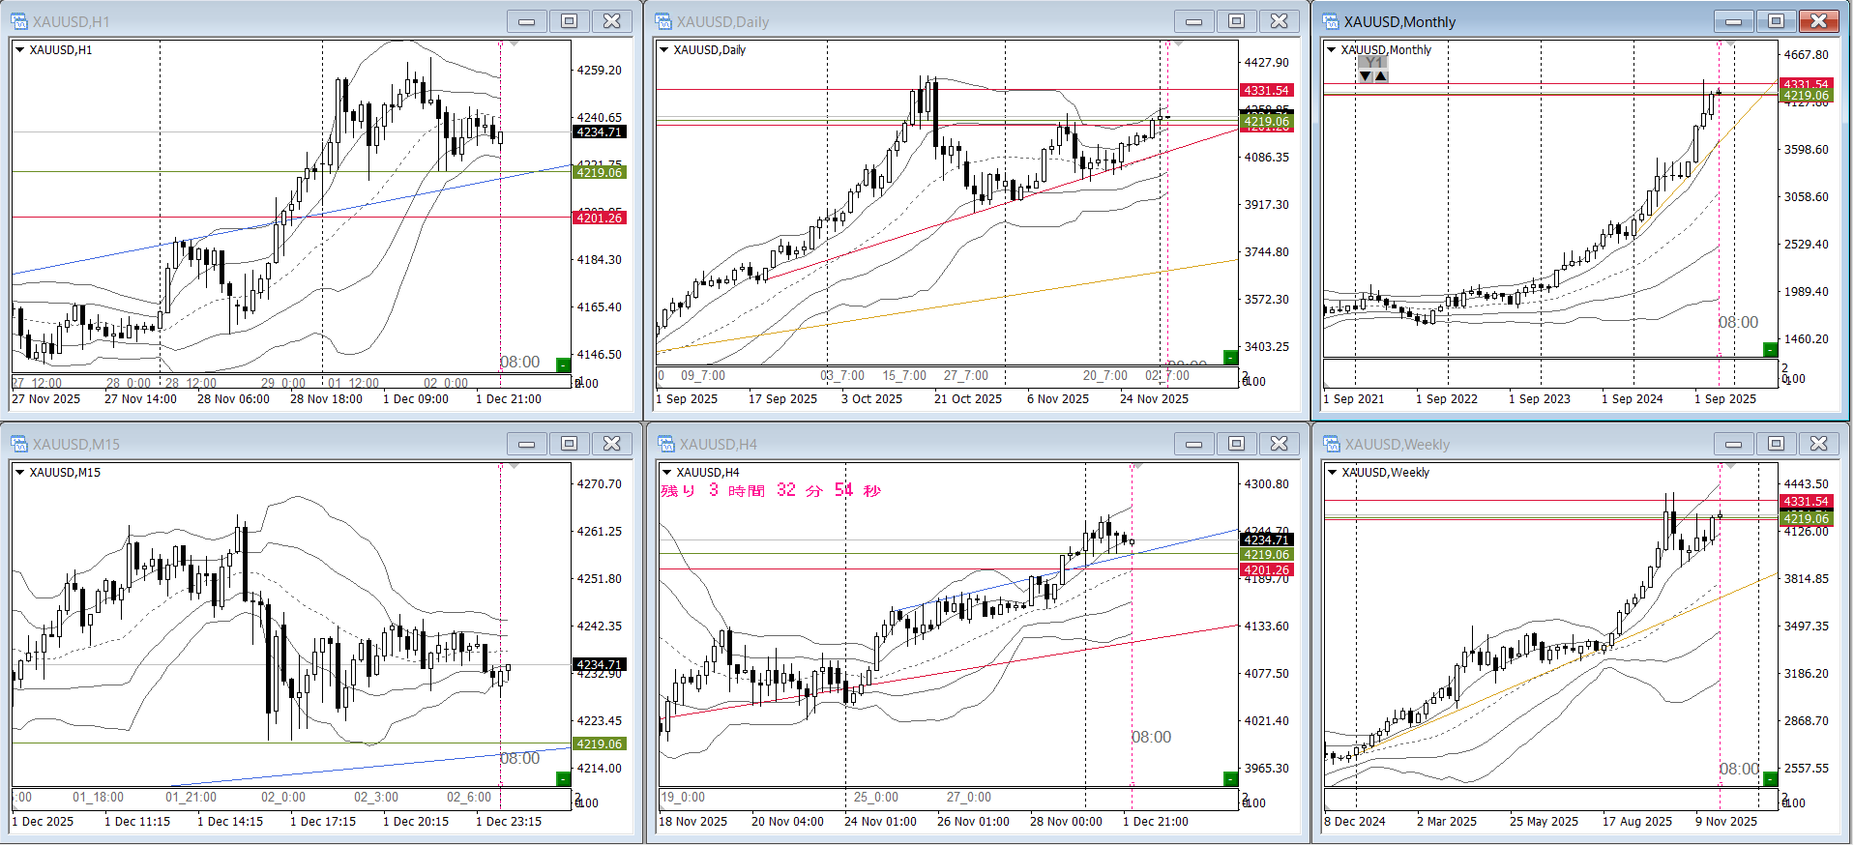This screenshot has height=845, width=1854.
Task: Click the XAUUSD,H4 window chart icon
Action: click(665, 444)
